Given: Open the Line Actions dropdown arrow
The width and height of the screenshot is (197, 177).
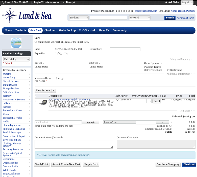Looking at the screenshot, I should (x=53, y=91).
